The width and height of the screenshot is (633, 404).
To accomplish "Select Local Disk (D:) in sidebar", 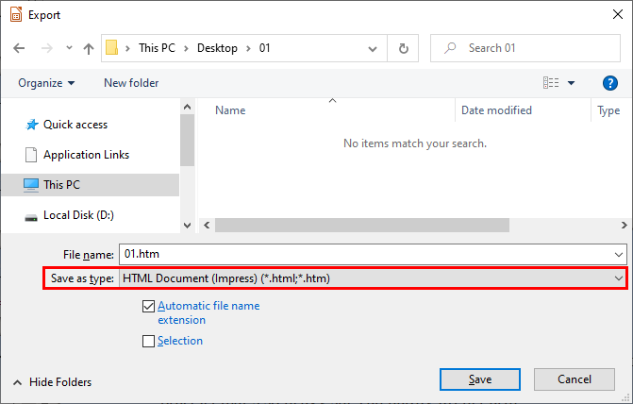I will (x=78, y=215).
